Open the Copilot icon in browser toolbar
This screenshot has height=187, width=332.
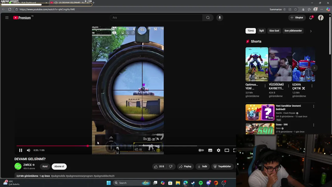328,9
